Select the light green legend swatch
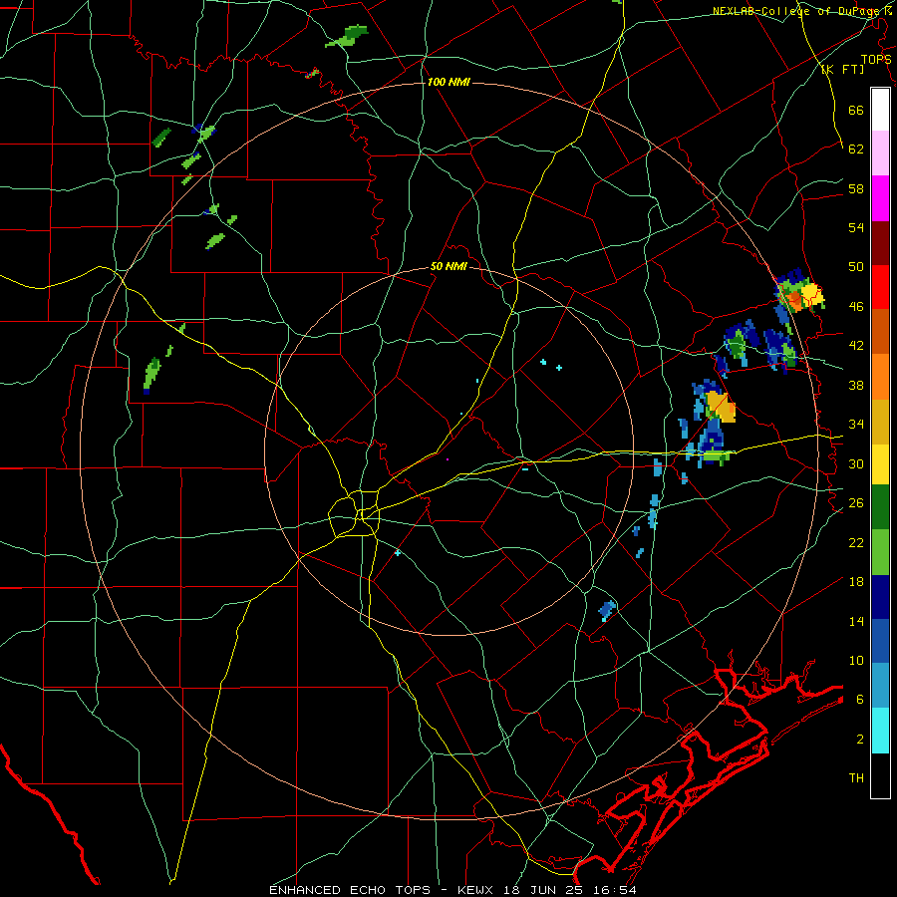897x897 pixels. [880, 552]
